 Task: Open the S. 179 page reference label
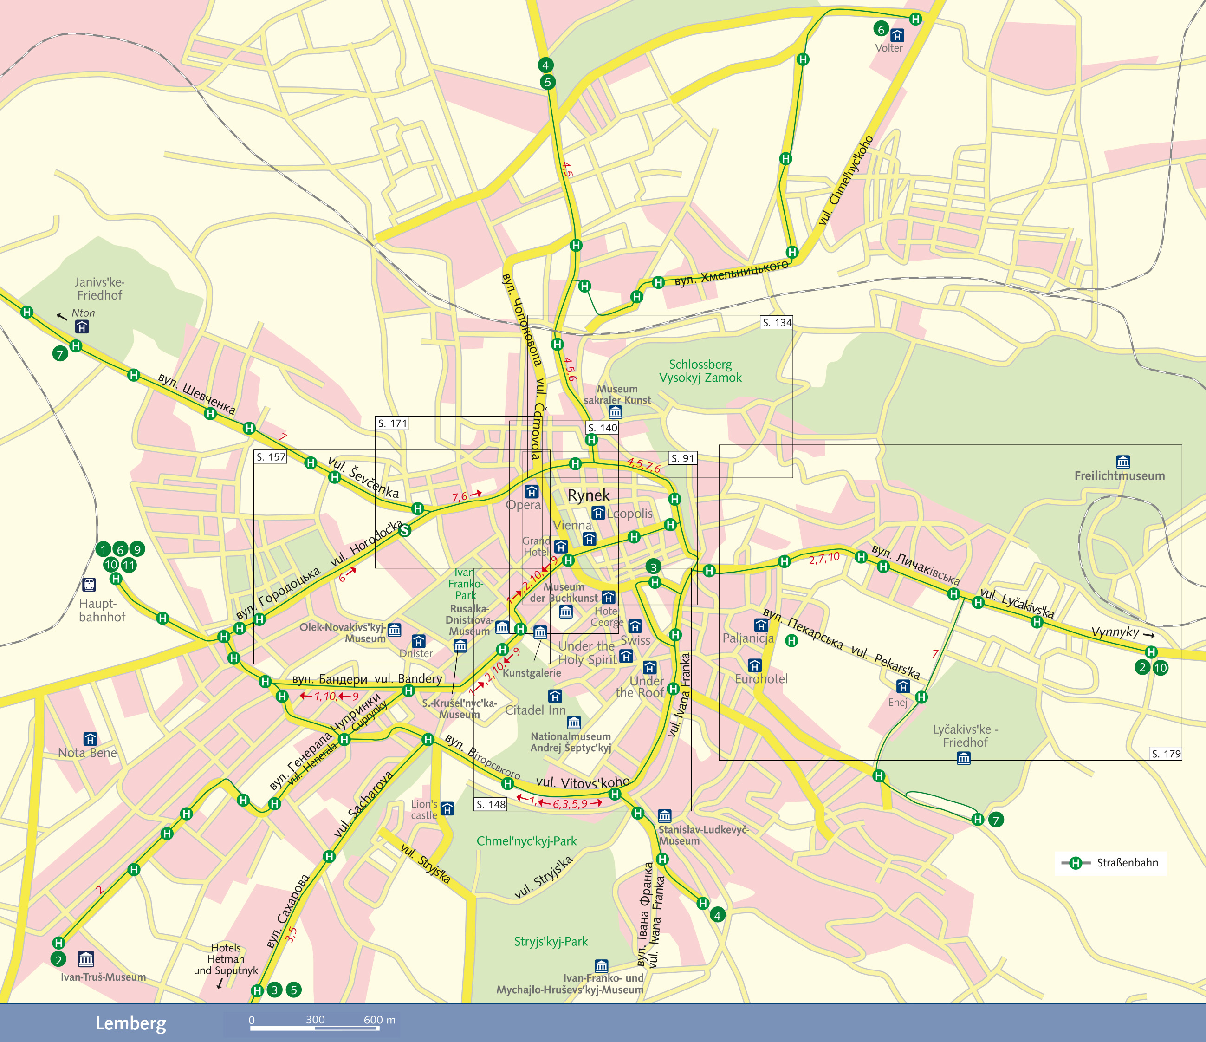click(x=1166, y=754)
